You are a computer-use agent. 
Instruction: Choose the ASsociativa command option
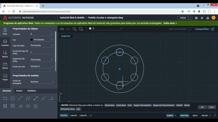click(x=110, y=105)
